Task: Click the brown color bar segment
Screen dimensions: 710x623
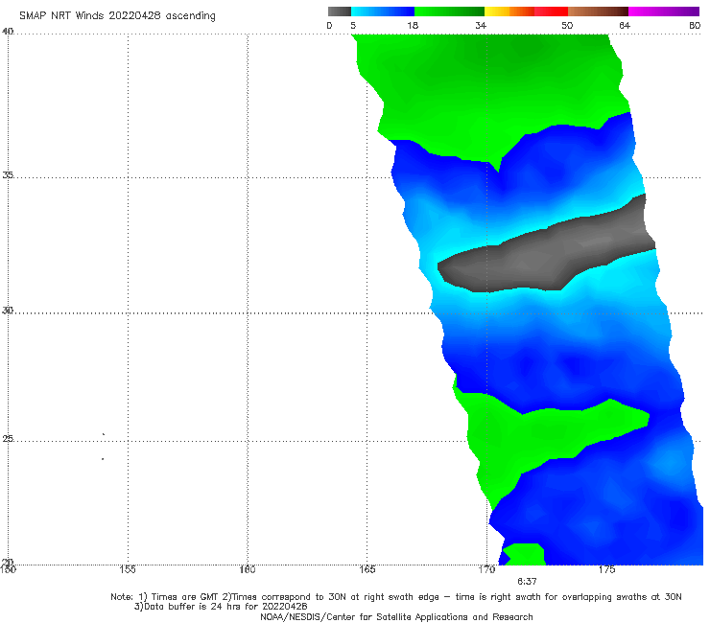Action: (598, 12)
